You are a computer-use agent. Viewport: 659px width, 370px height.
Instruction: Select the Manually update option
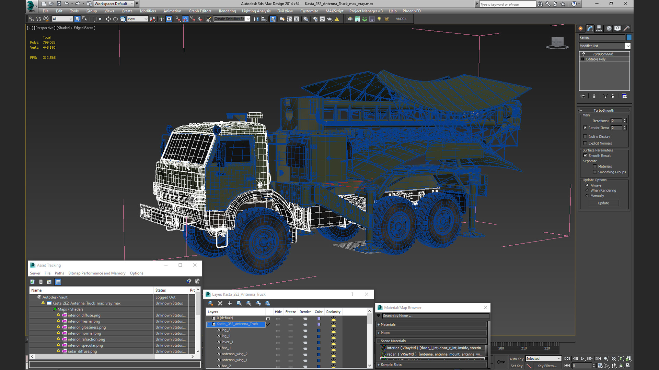click(587, 196)
